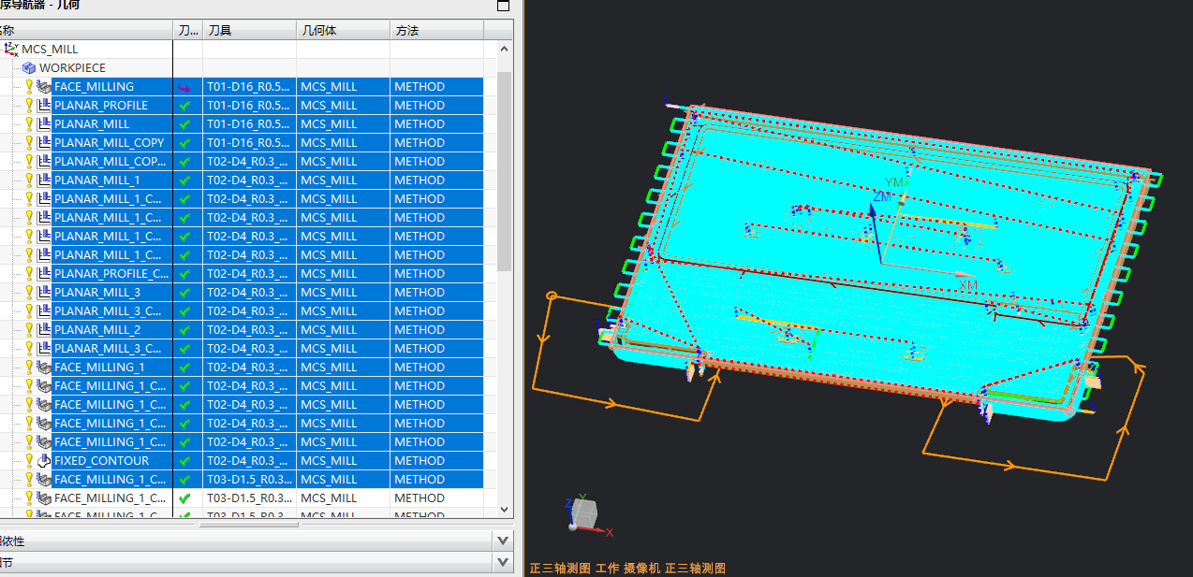Select the PLANAR_PROFILE_C... operation
Viewport: 1193px width, 577px height.
click(112, 273)
